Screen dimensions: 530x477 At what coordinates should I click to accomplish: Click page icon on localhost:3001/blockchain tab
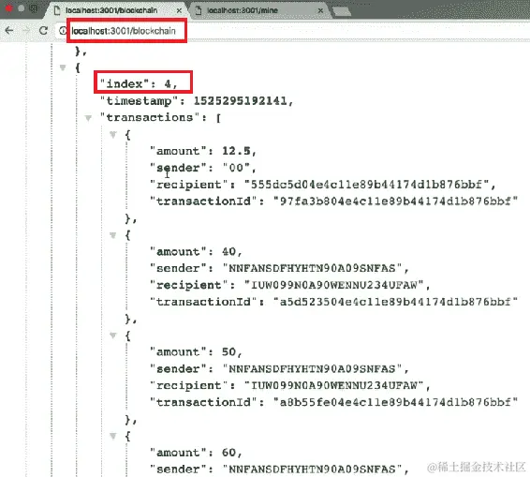[57, 10]
